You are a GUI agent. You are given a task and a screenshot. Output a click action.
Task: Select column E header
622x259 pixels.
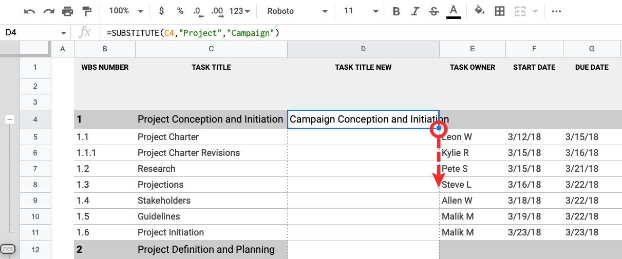(x=473, y=49)
